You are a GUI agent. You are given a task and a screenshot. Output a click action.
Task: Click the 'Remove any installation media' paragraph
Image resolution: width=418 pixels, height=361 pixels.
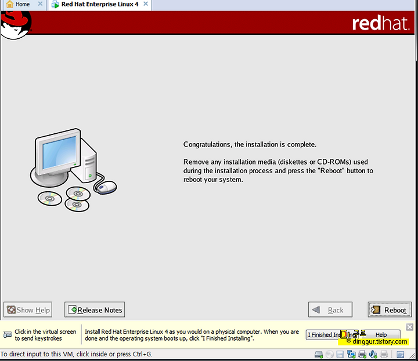[x=278, y=171]
